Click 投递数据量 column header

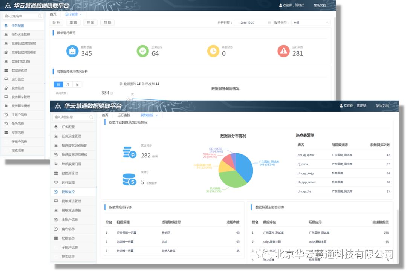(381, 222)
